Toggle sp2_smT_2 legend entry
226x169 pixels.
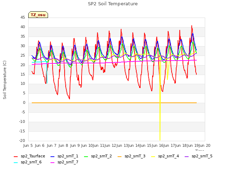click(x=98, y=156)
